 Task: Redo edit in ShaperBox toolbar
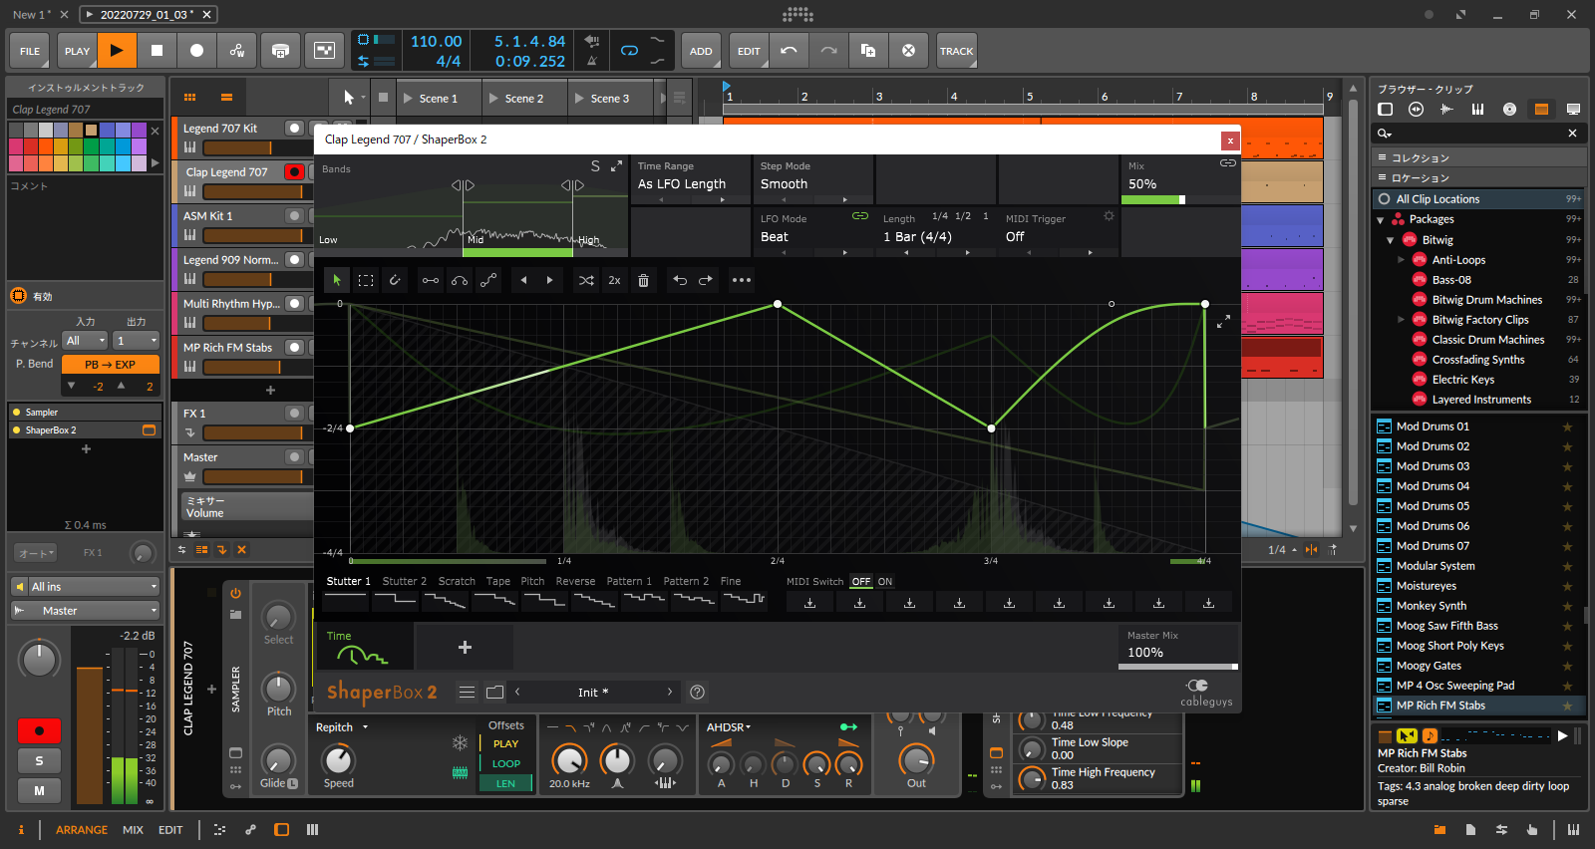click(x=706, y=280)
